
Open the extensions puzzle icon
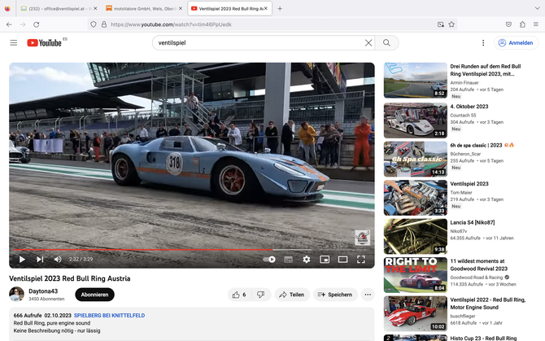pyautogui.click(x=522, y=24)
